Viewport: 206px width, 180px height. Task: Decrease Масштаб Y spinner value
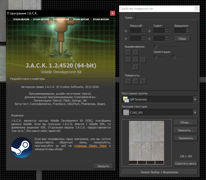[143, 40]
